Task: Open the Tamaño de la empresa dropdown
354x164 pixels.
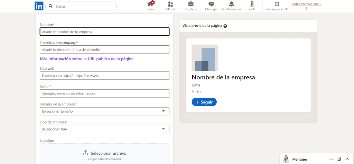Action: point(104,111)
